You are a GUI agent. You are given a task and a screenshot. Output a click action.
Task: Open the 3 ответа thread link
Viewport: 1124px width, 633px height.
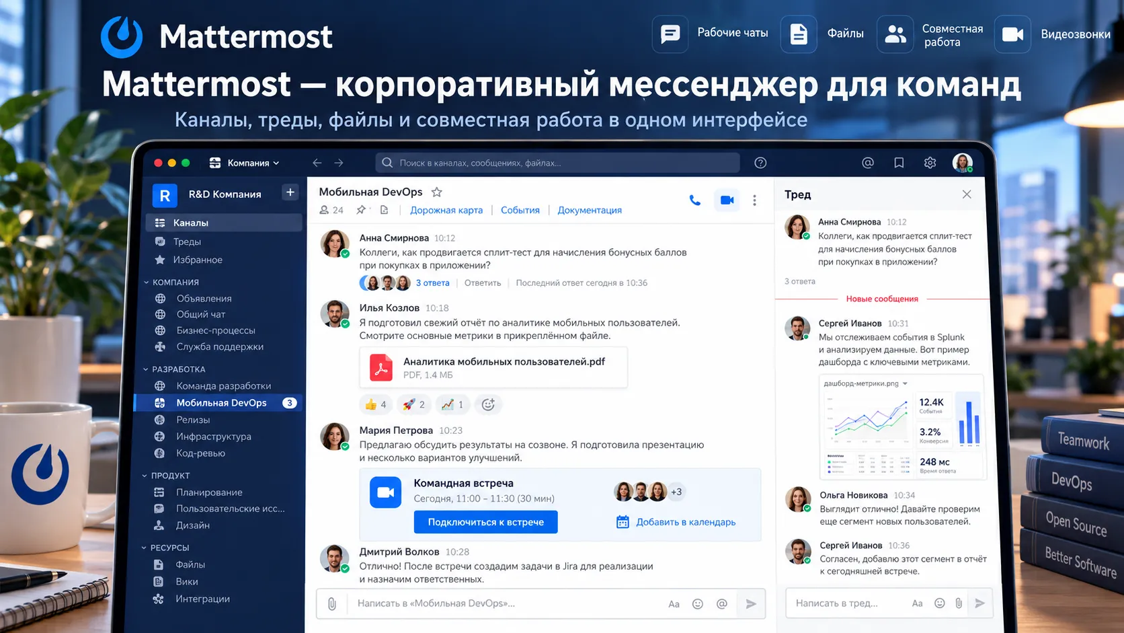432,283
